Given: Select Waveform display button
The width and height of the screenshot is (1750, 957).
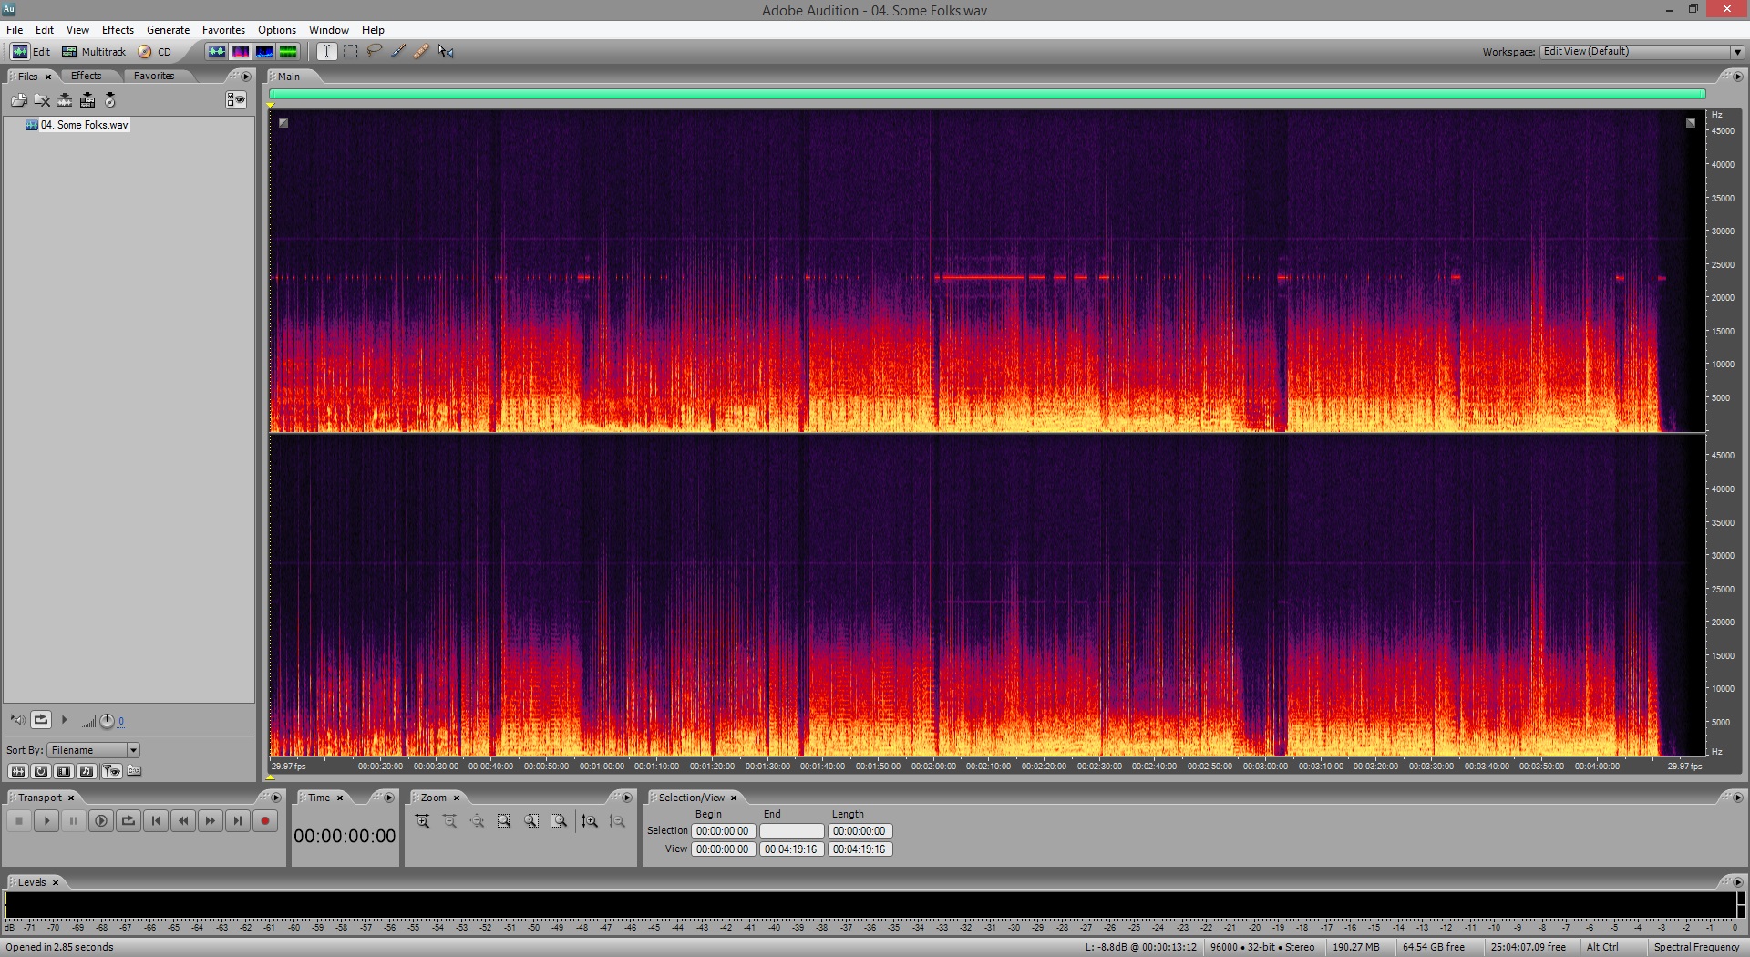Looking at the screenshot, I should [217, 52].
